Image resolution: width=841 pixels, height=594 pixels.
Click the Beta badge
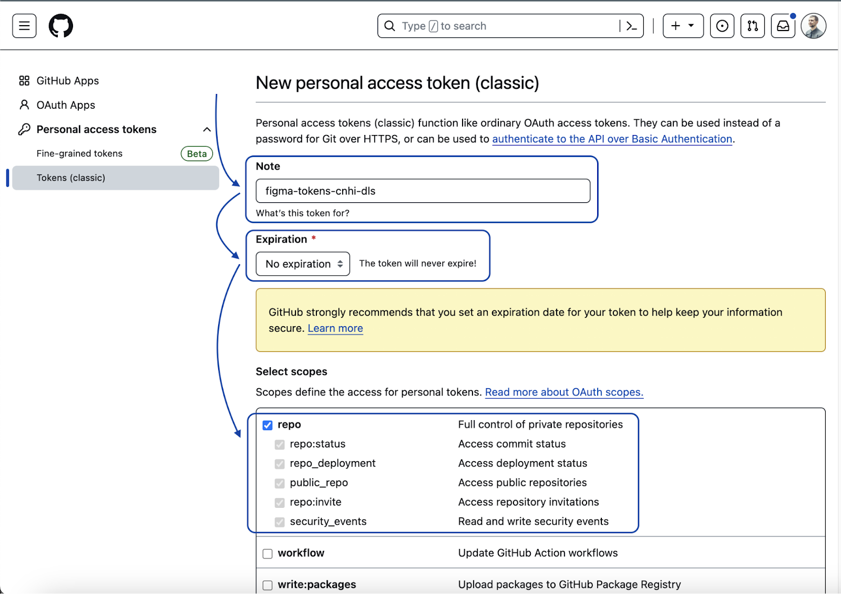(x=197, y=153)
